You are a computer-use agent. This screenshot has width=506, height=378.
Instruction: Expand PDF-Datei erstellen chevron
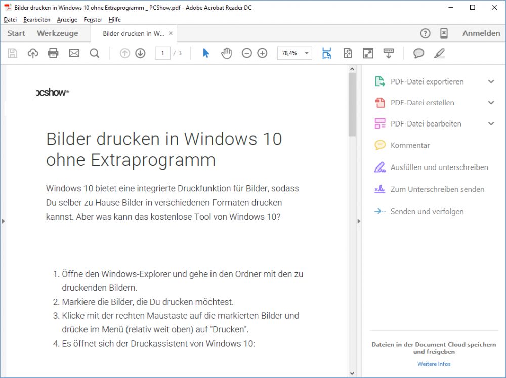(x=491, y=103)
